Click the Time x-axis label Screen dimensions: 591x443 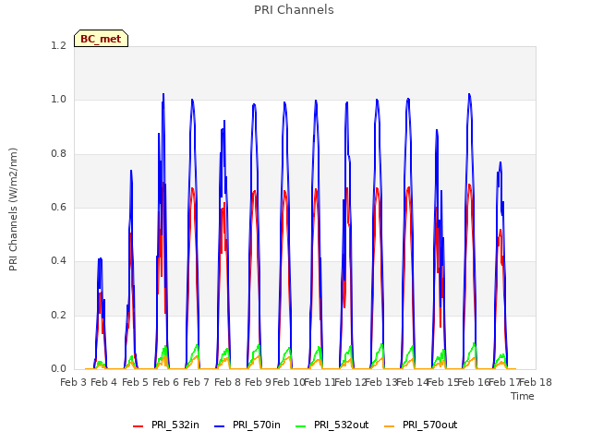(x=523, y=396)
